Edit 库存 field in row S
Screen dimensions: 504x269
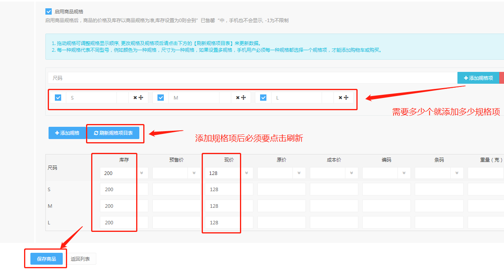[124, 189]
